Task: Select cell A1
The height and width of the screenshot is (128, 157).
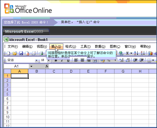Action: (20, 76)
